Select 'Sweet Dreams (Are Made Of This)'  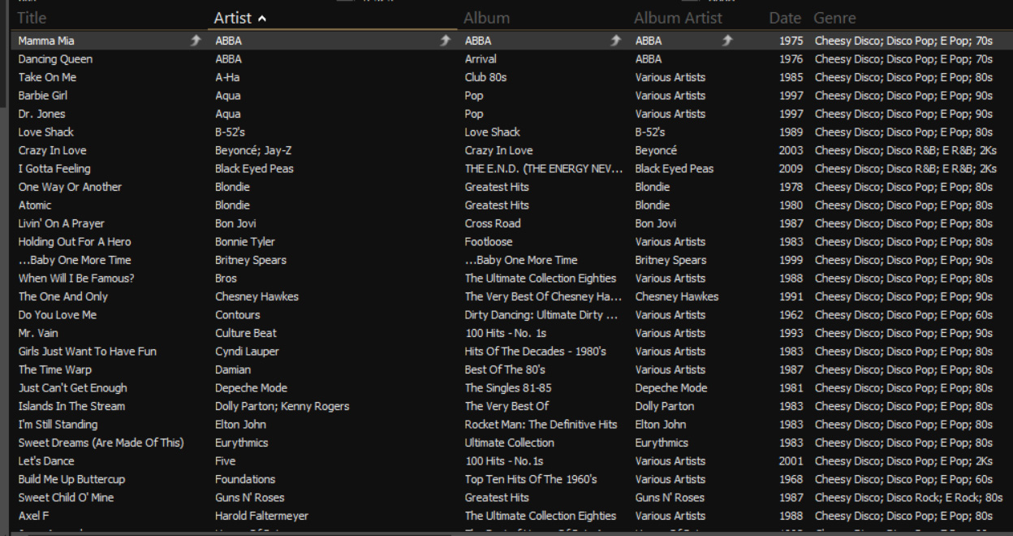tap(101, 443)
